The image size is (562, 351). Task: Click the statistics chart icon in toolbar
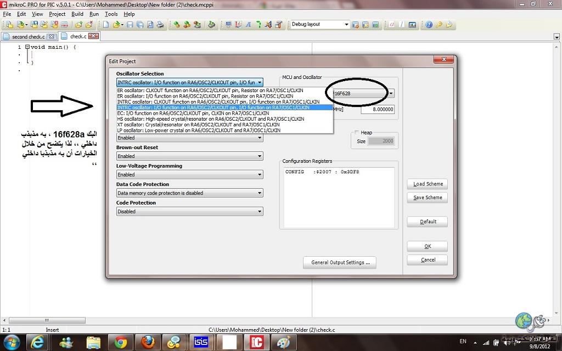tap(412, 24)
